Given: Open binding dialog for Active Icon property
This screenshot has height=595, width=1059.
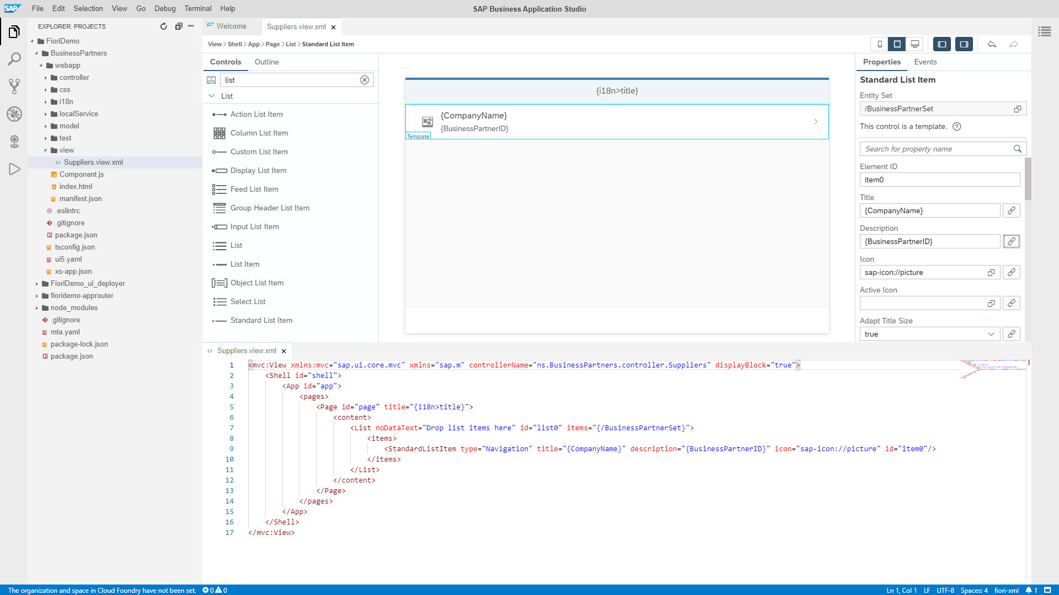Looking at the screenshot, I should click(x=1012, y=303).
